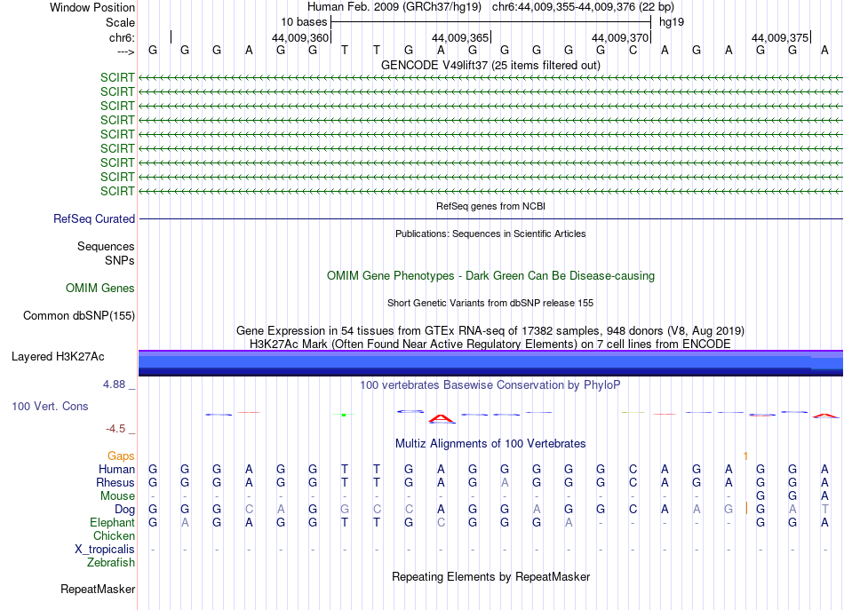Viewport: 844px width, 610px height.
Task: Click the Sequences track label
Action: tap(106, 246)
